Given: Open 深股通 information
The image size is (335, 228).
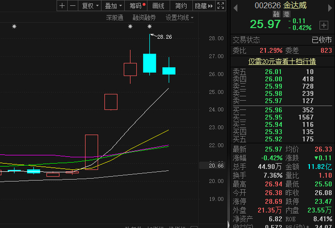Looking at the screenshot, I should click(x=115, y=17).
